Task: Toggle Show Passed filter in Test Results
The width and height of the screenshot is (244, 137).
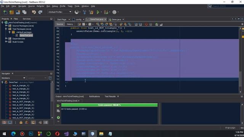Action: 58,118
